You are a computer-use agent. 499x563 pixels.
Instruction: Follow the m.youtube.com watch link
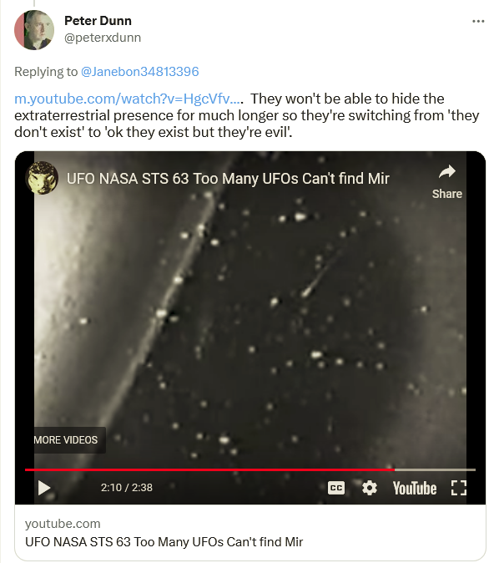click(x=129, y=99)
